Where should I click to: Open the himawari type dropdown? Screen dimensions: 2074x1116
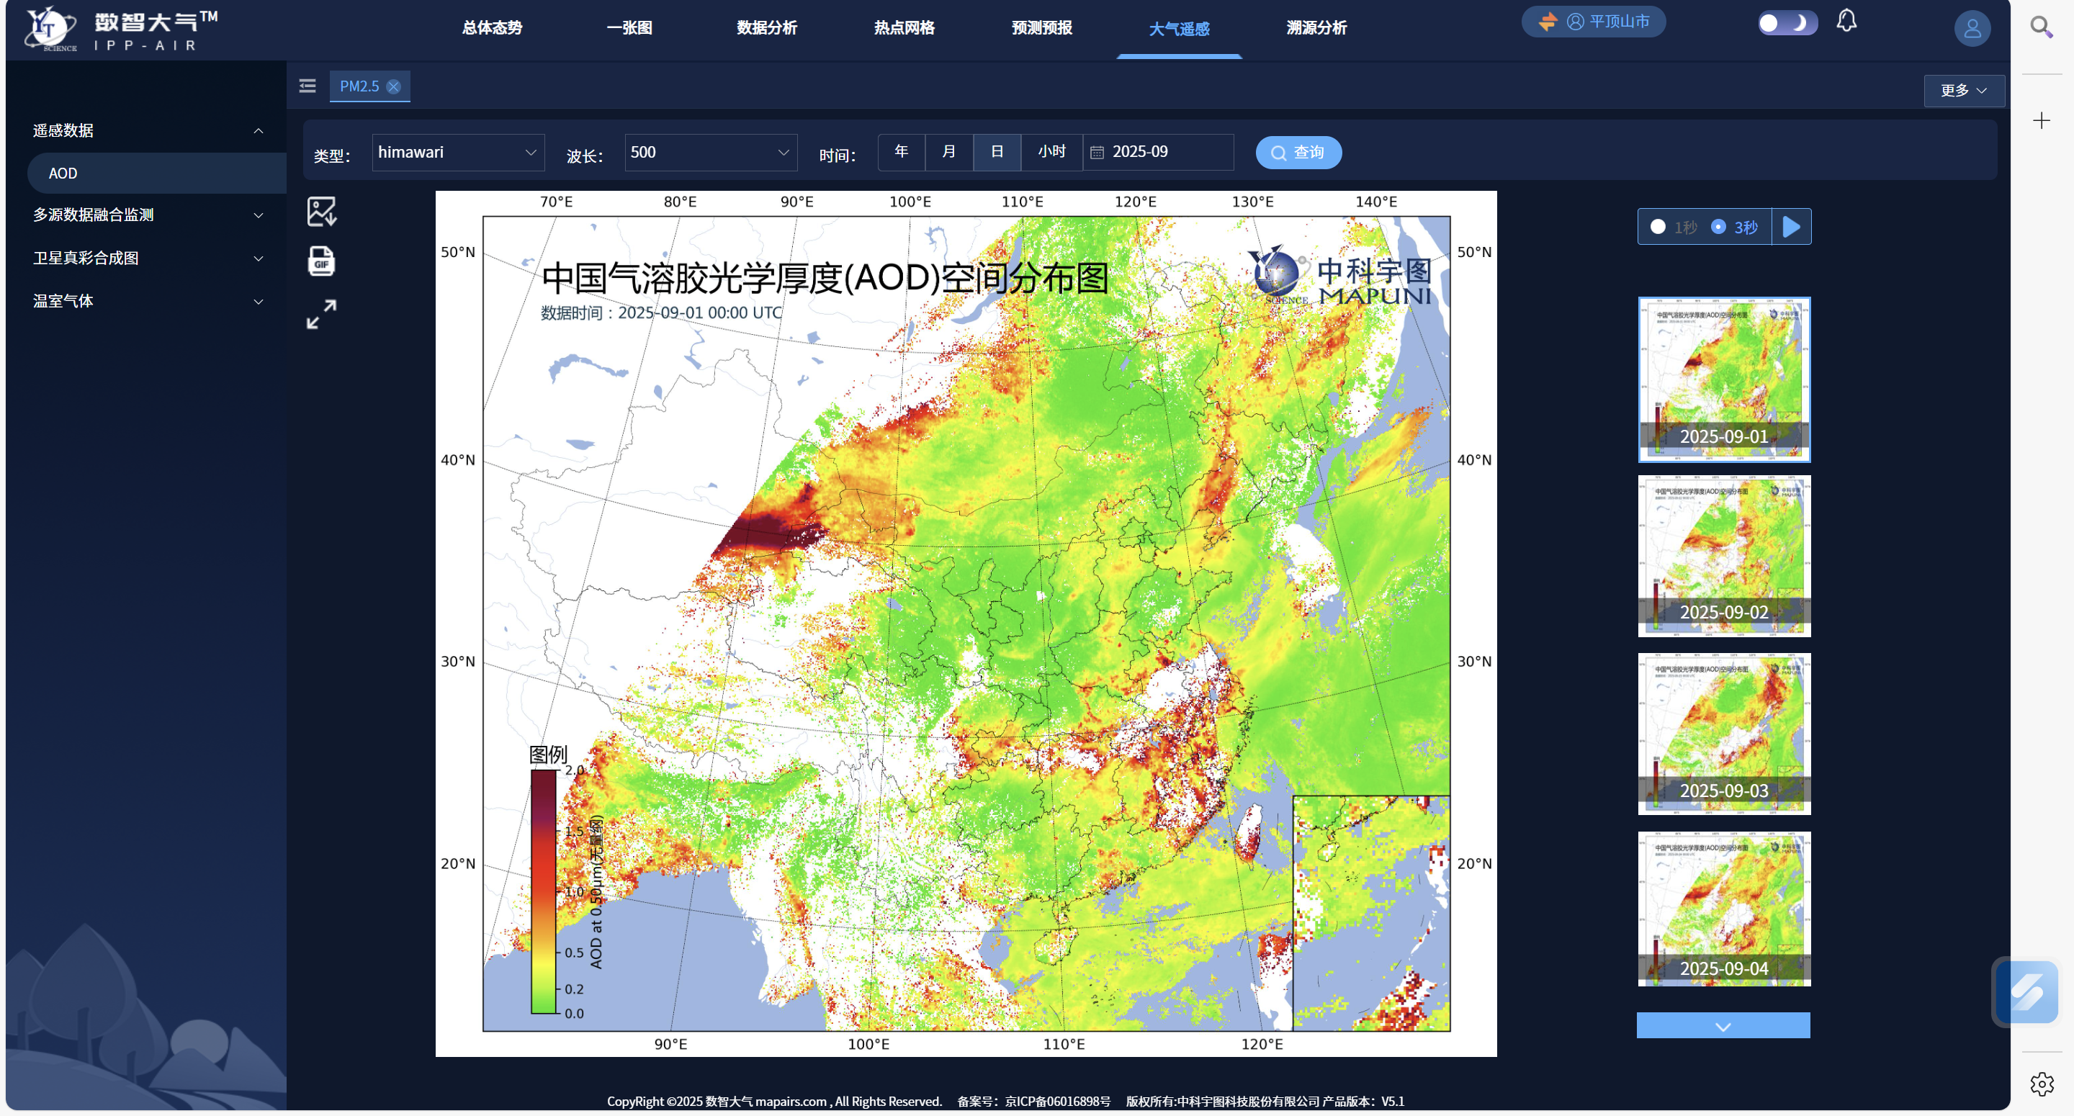[x=457, y=151]
